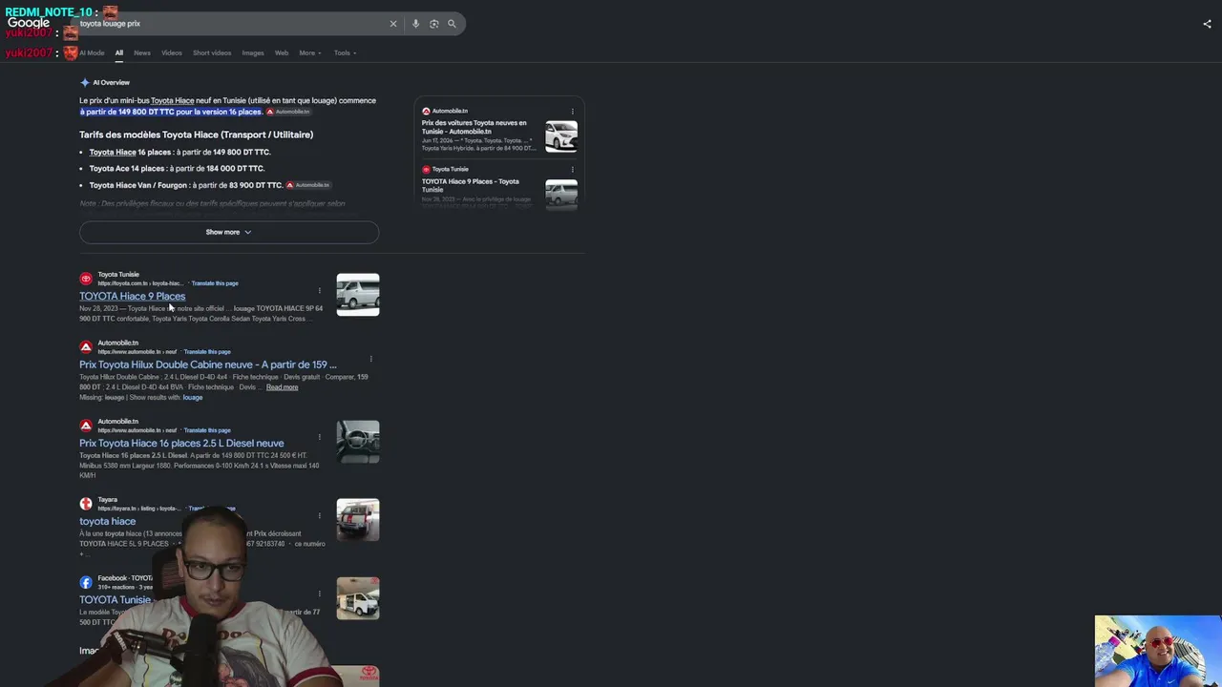This screenshot has width=1222, height=687.
Task: Switch to the Web tab
Action: tap(282, 52)
